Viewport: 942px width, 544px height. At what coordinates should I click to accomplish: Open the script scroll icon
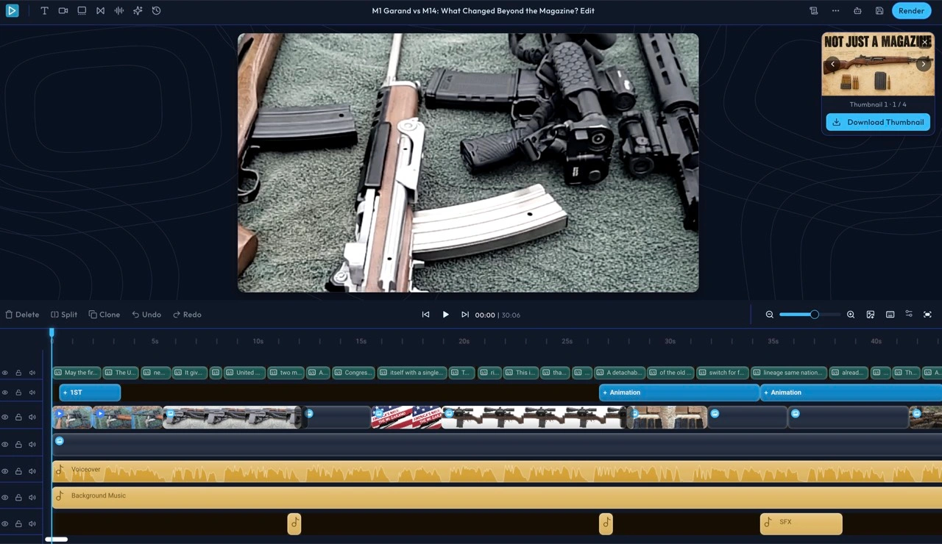tap(813, 11)
